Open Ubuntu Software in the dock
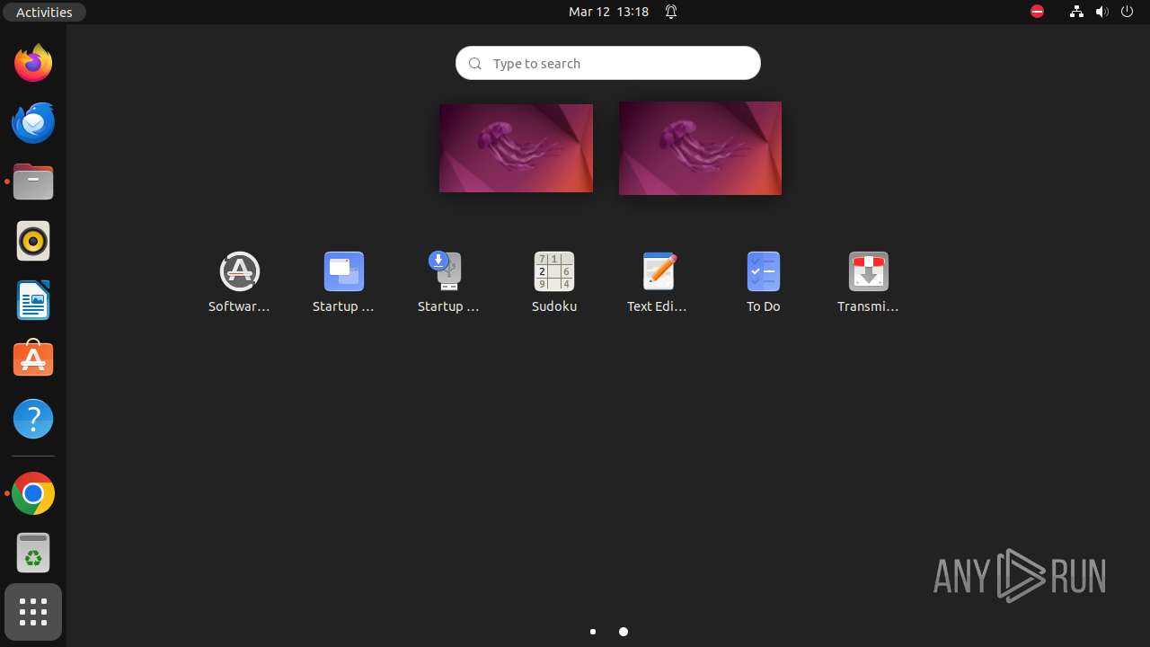The width and height of the screenshot is (1150, 647). point(33,359)
